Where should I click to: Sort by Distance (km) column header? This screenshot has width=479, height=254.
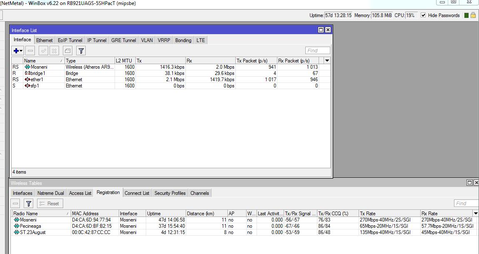(207, 213)
